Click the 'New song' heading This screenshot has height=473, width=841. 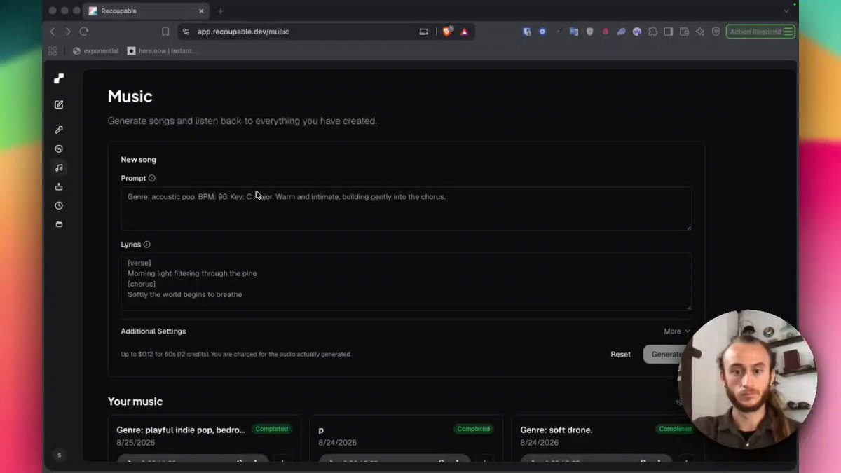[139, 160]
